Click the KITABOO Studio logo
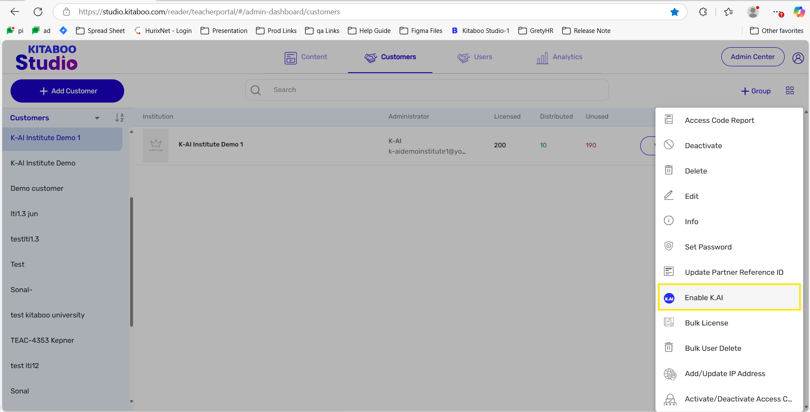 (x=46, y=58)
